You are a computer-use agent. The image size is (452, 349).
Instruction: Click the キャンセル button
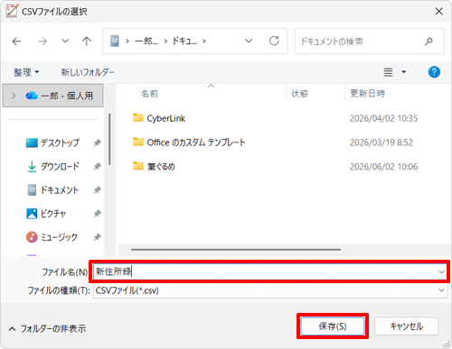pyautogui.click(x=406, y=326)
